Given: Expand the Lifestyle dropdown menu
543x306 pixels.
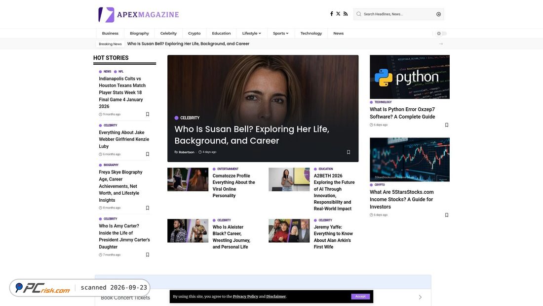Looking at the screenshot, I should 251,33.
